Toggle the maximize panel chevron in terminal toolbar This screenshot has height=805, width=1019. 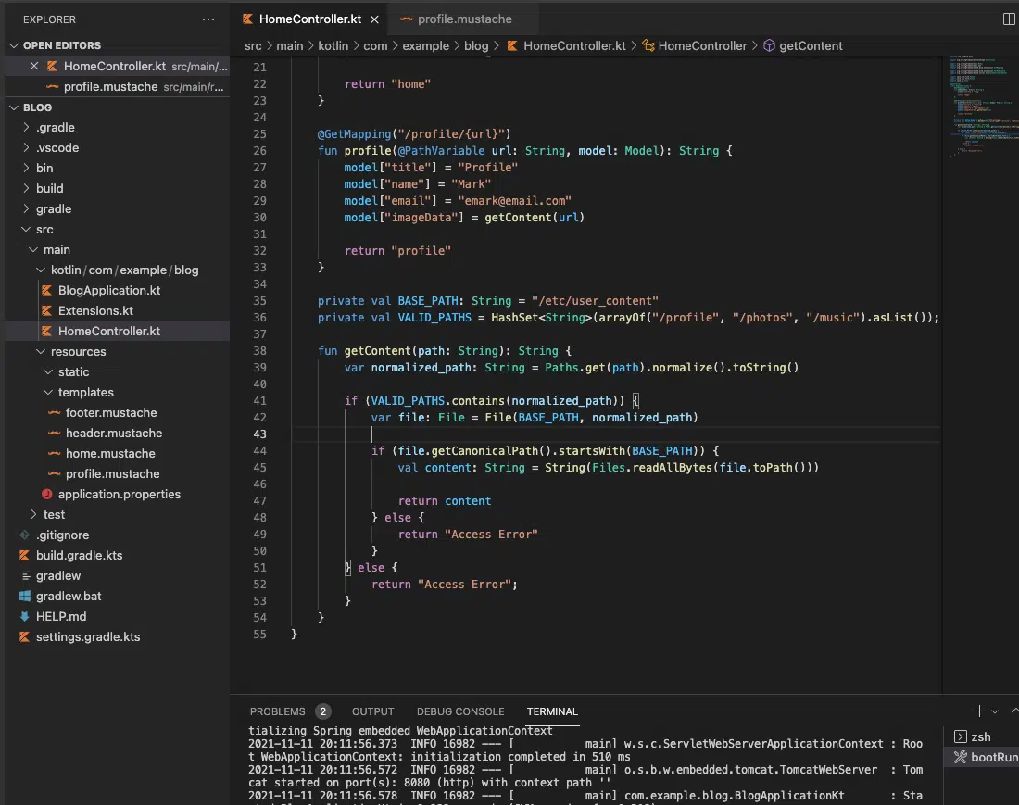tap(1015, 710)
